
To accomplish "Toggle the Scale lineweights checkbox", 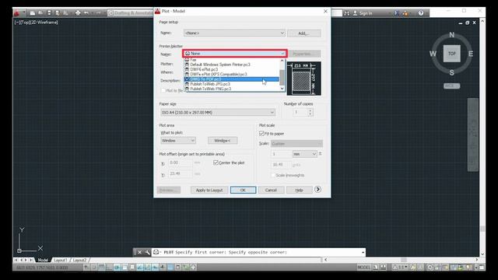I will (272, 175).
